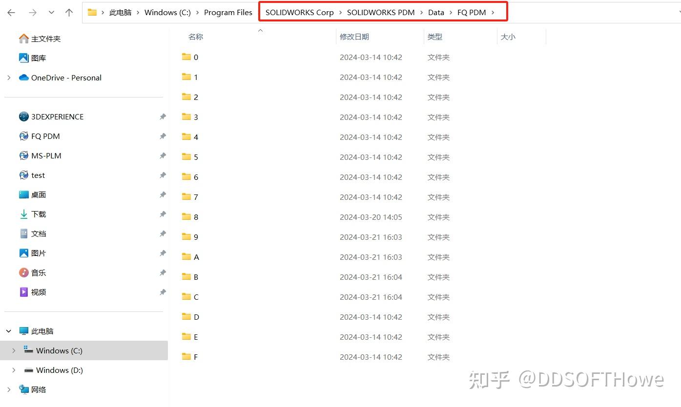Open the 3DEXPERIENCE sidebar icon
Screen dimensions: 681x407
23,116
